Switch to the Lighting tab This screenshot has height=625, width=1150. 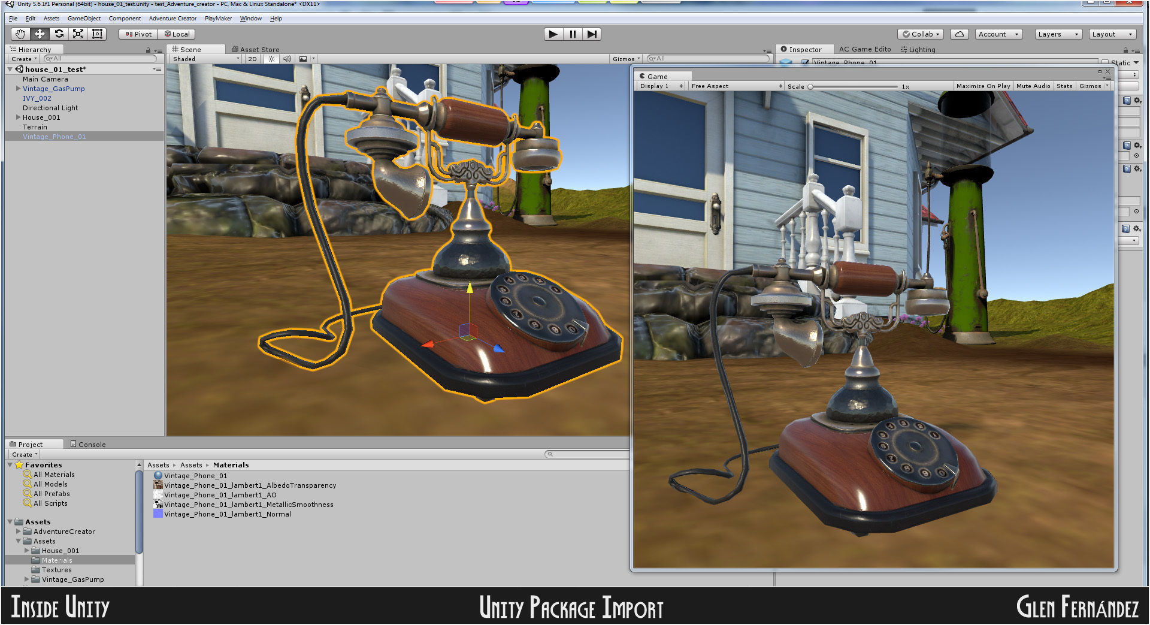tap(918, 50)
